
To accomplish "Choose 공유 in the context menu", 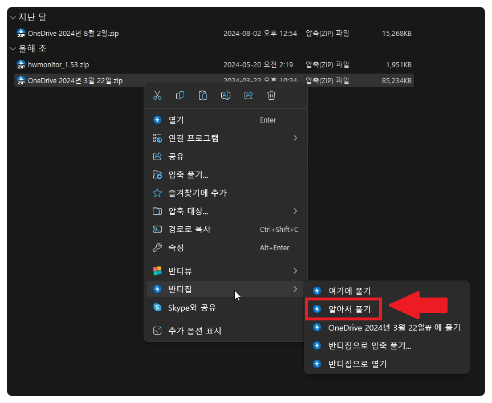I will 226,157.
